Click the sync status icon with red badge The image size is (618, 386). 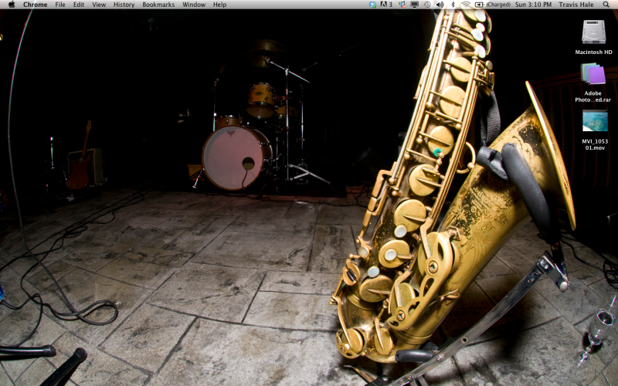pos(402,5)
